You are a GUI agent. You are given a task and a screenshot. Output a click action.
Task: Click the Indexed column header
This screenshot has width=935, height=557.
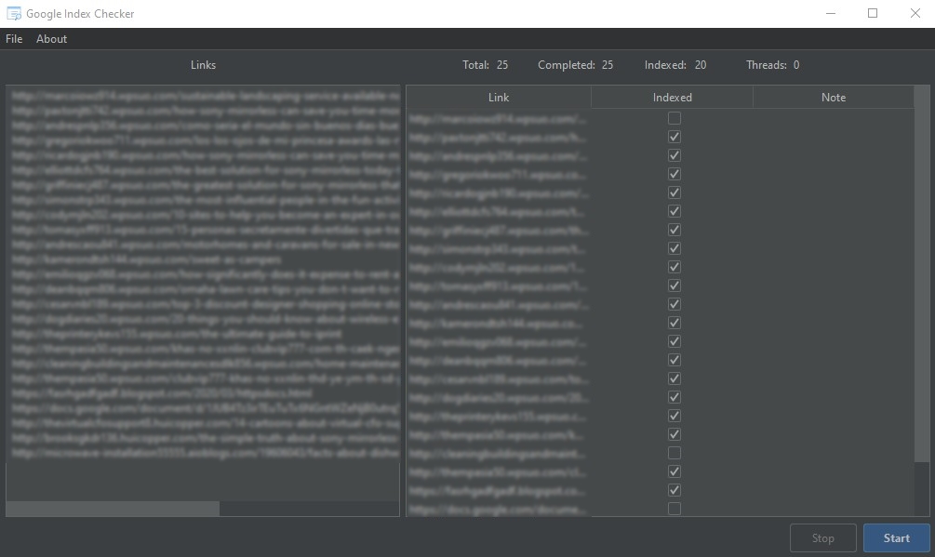672,97
